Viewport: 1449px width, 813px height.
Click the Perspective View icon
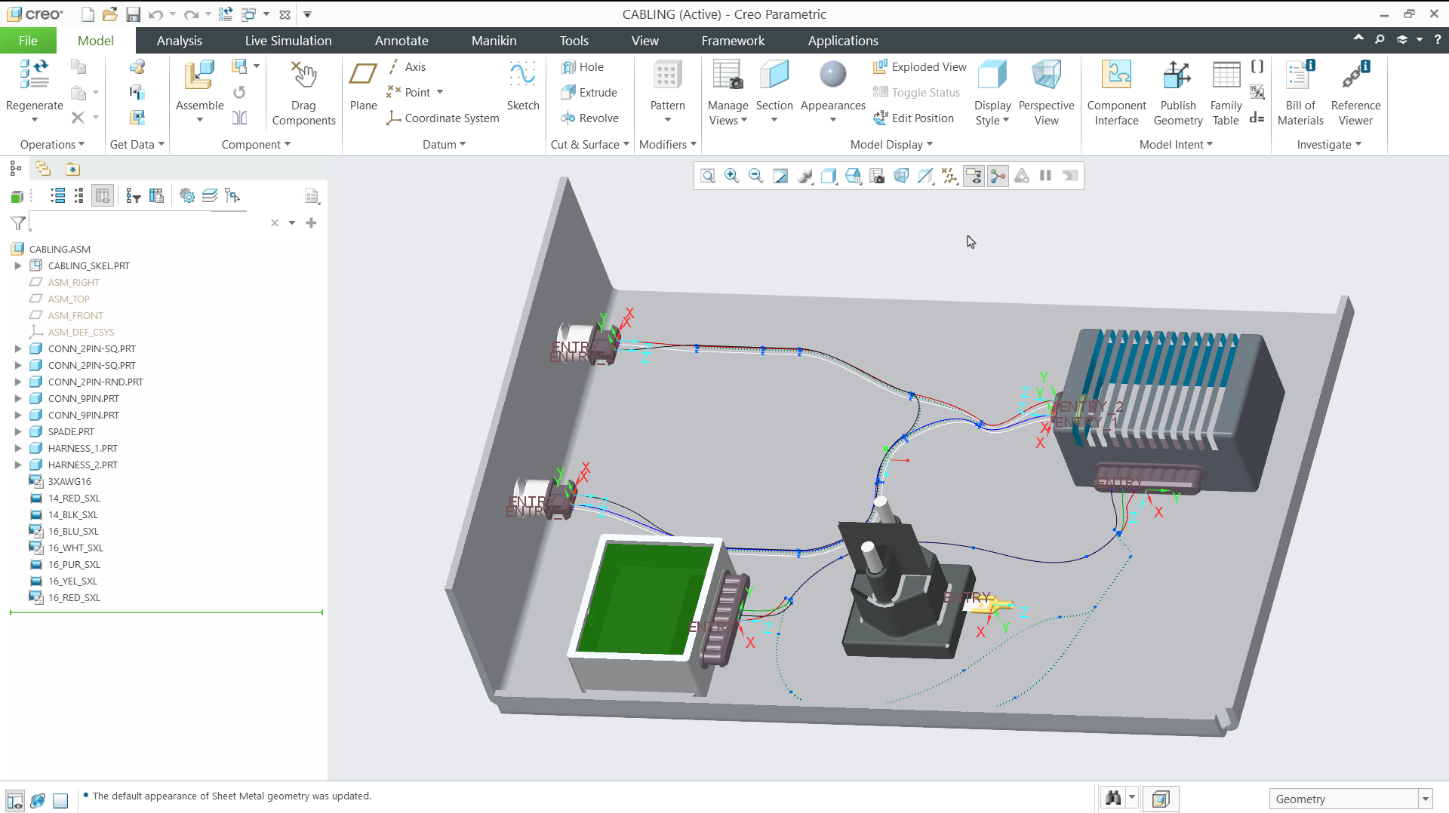pyautogui.click(x=1046, y=93)
